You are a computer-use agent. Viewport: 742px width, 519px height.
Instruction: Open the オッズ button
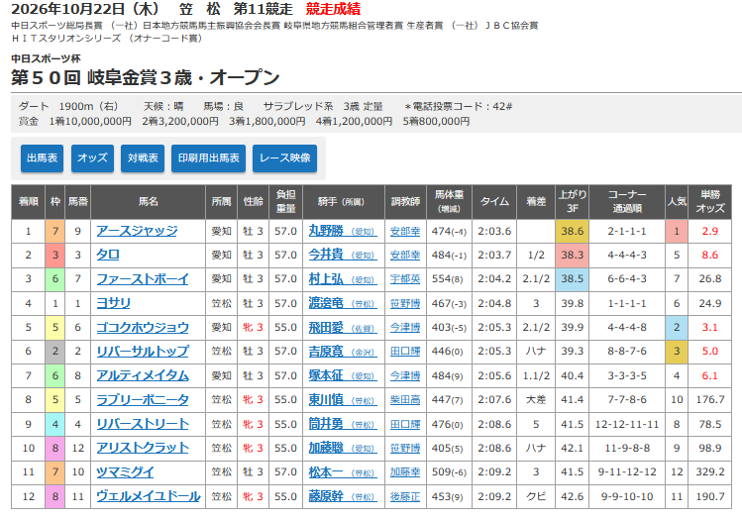point(92,158)
